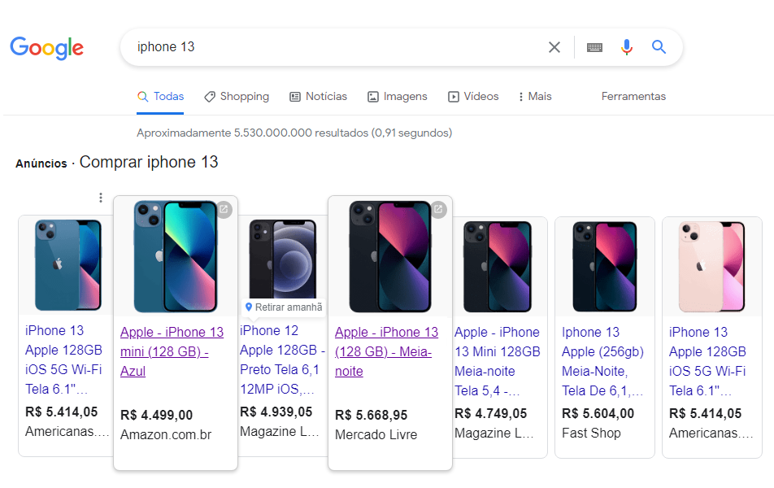
Task: Switch to the Imagens tab
Action: coord(397,96)
